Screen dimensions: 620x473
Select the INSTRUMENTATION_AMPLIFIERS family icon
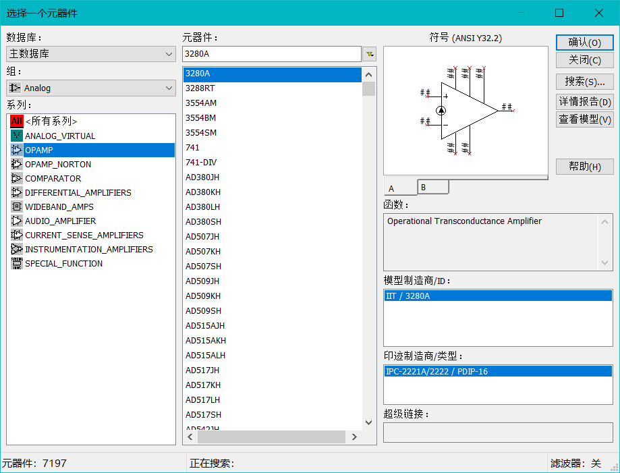pyautogui.click(x=16, y=249)
